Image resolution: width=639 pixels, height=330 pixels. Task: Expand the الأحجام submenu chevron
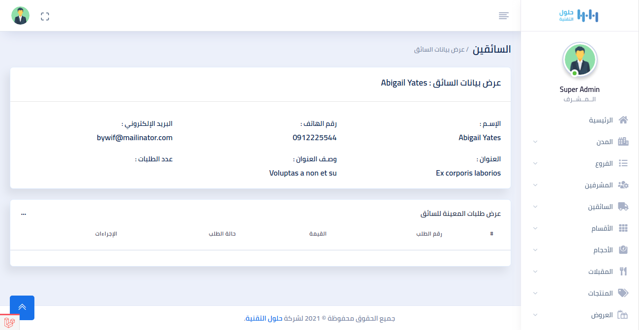(535, 250)
